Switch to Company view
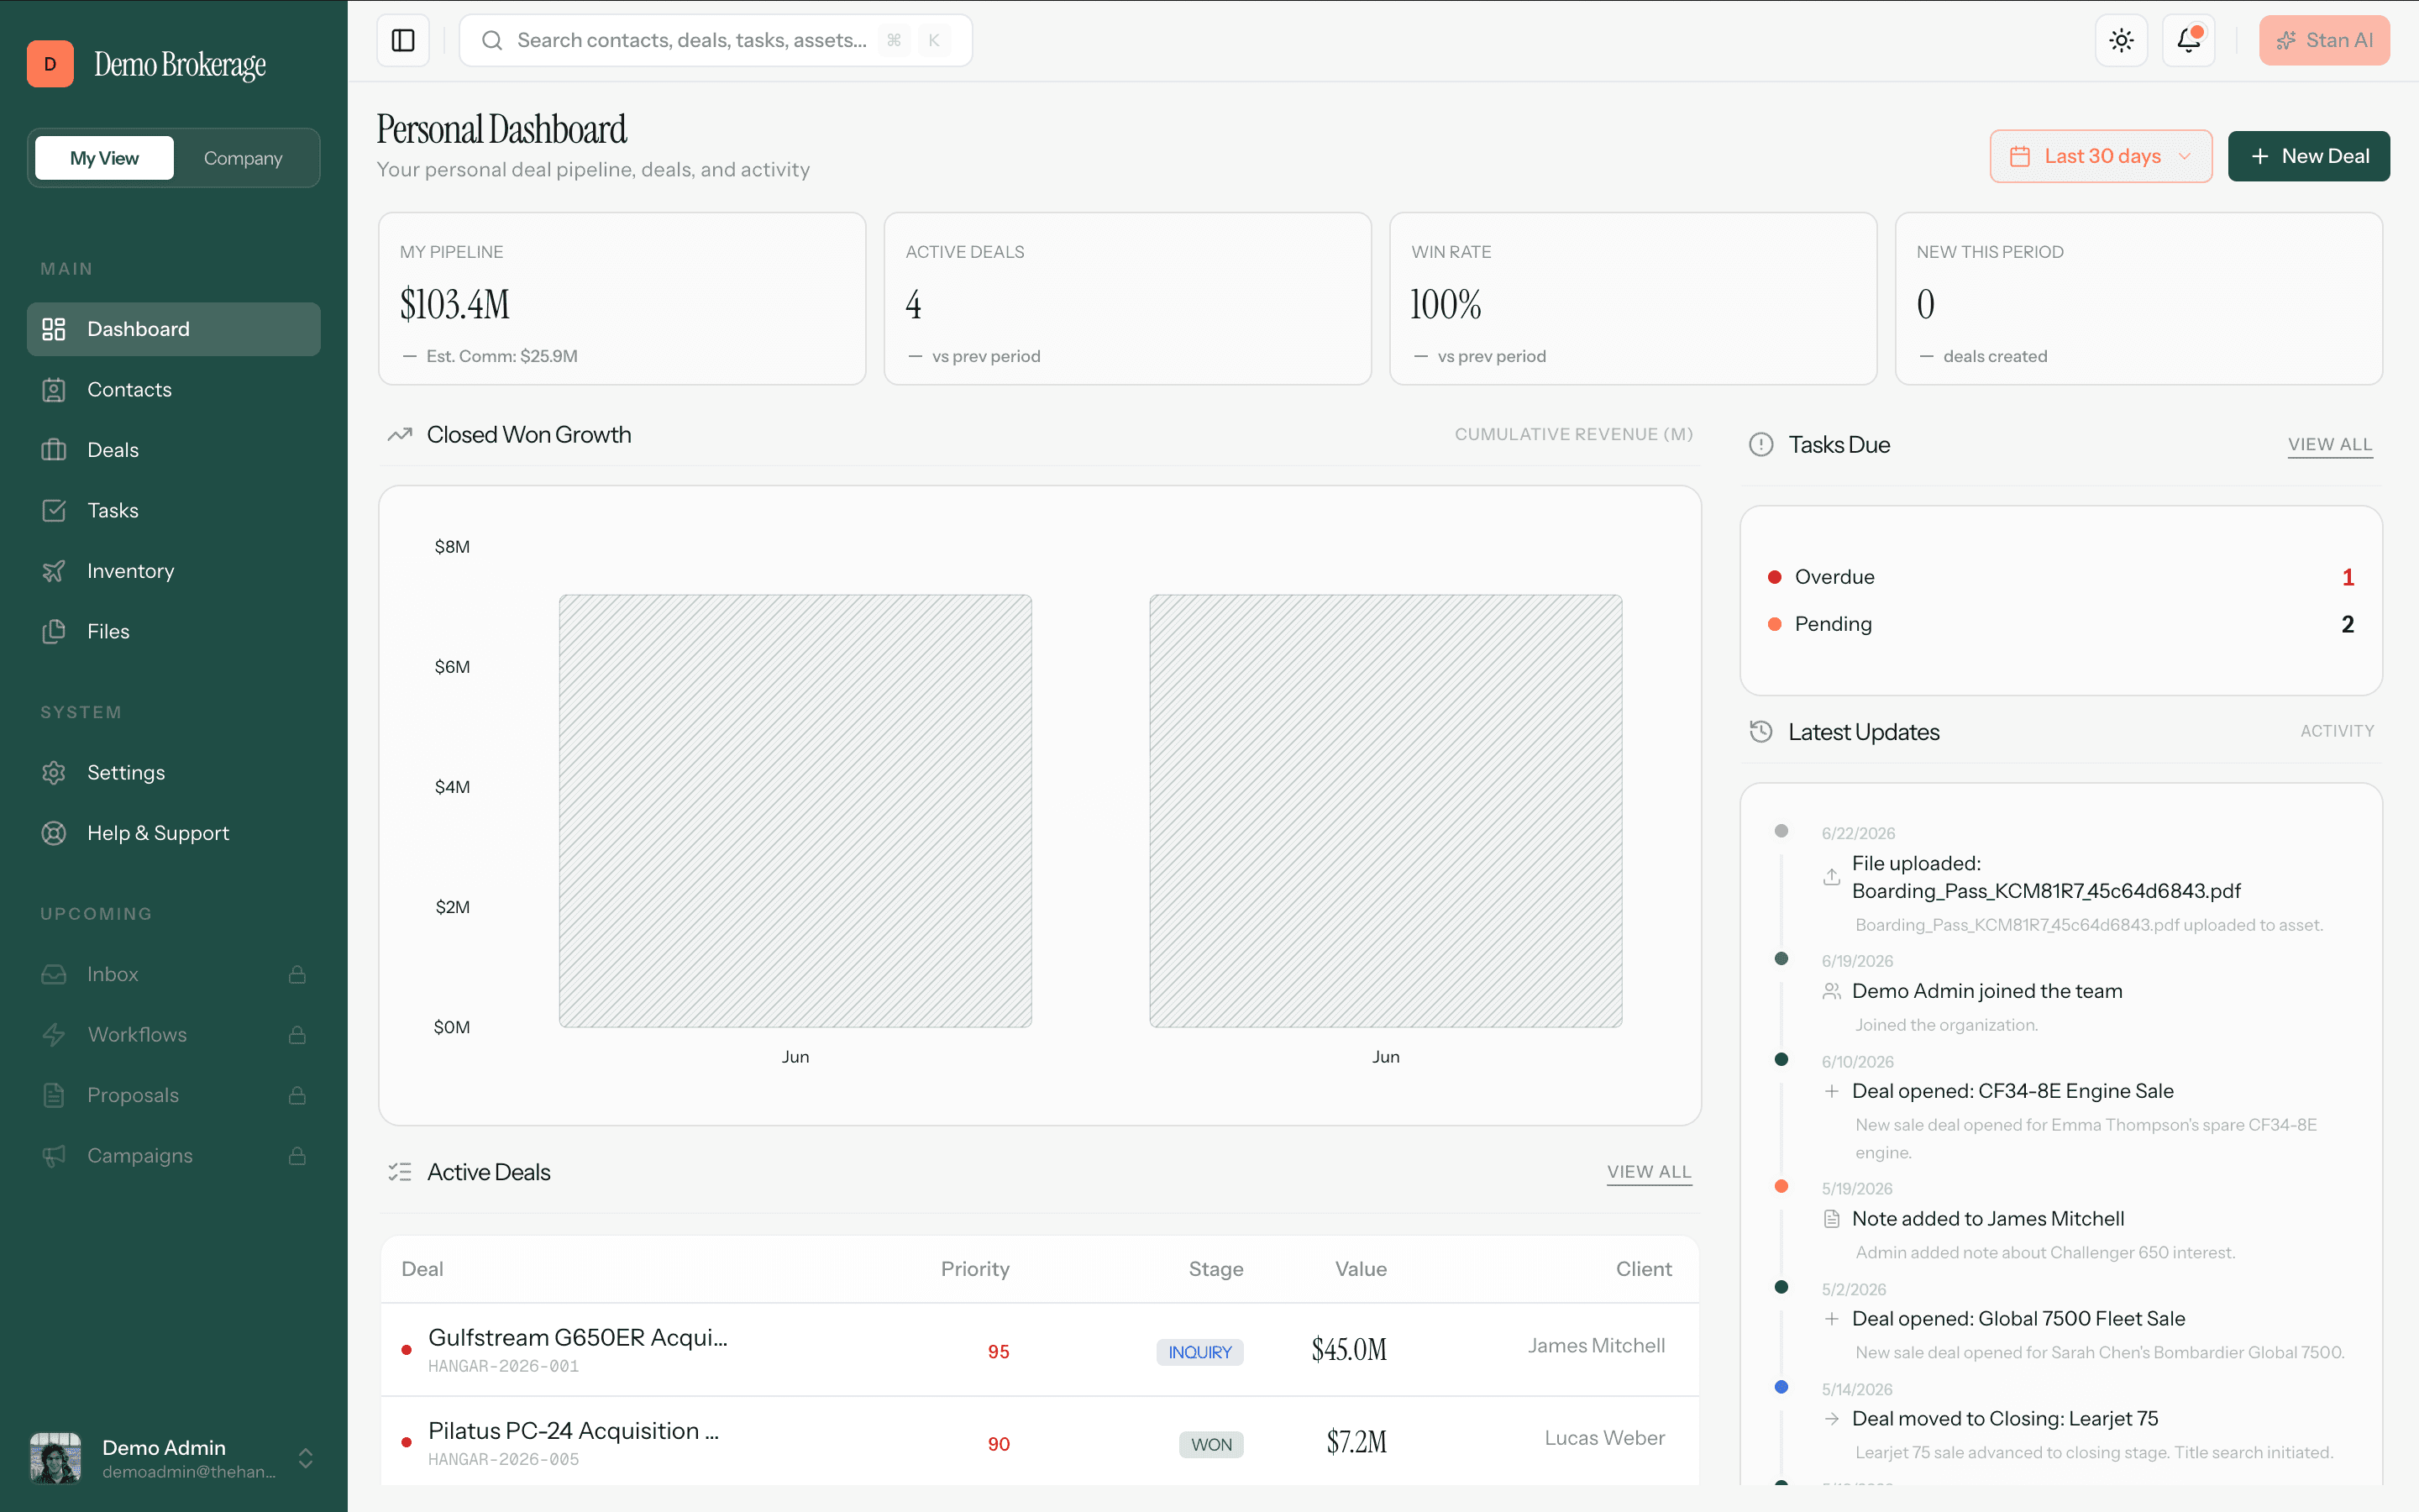The image size is (2419, 1512). pyautogui.click(x=243, y=158)
